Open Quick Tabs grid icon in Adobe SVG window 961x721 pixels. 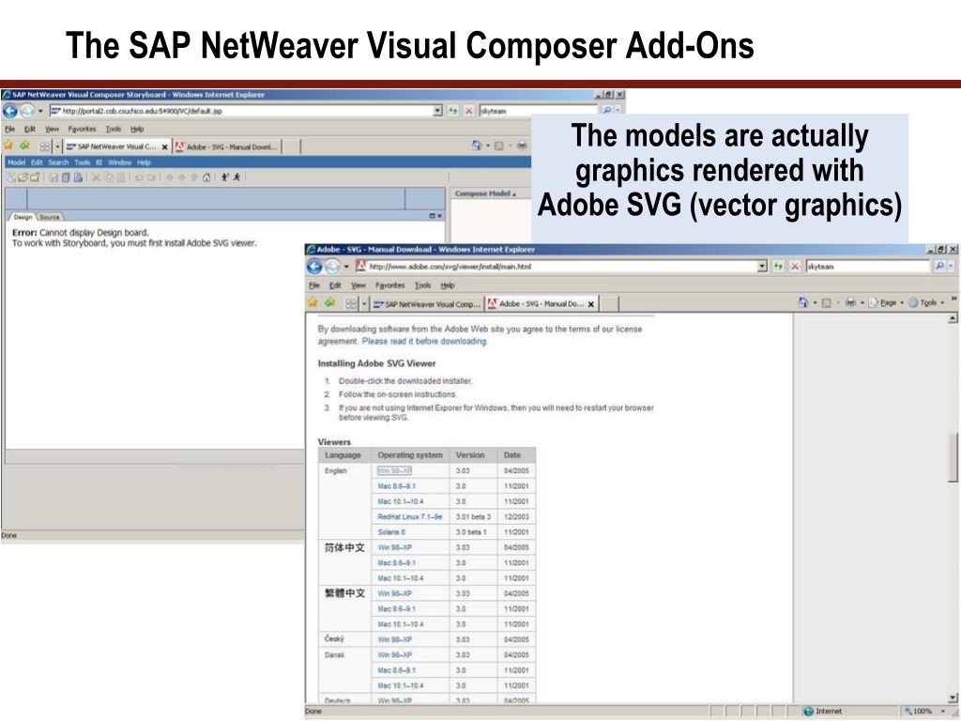[351, 303]
